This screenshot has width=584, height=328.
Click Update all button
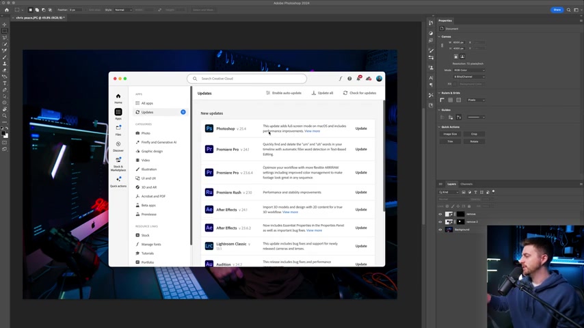point(322,93)
